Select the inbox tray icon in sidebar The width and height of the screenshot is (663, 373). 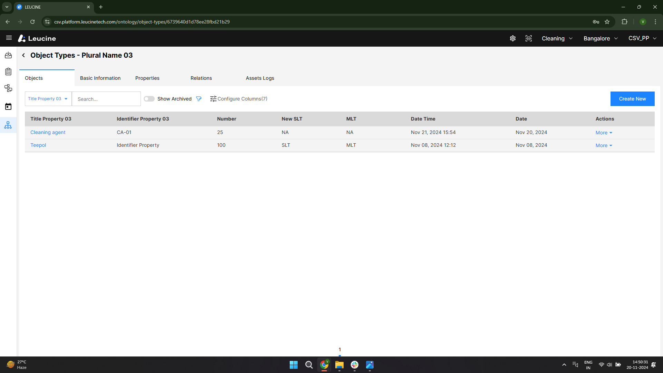(8, 55)
